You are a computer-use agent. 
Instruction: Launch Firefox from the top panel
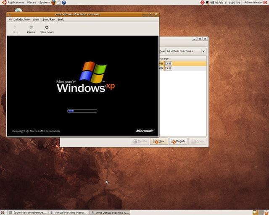pos(53,3)
